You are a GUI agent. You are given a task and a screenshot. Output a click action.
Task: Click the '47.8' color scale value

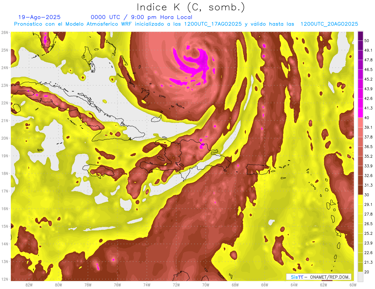click(368, 60)
